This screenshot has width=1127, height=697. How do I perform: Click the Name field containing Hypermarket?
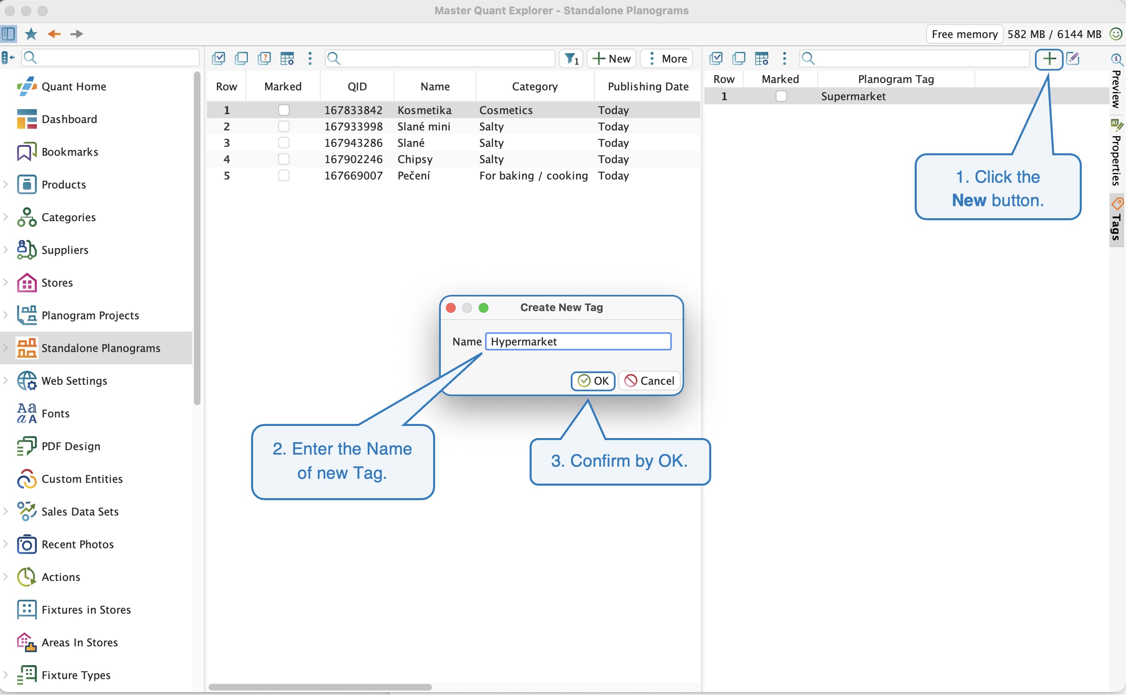pos(578,342)
